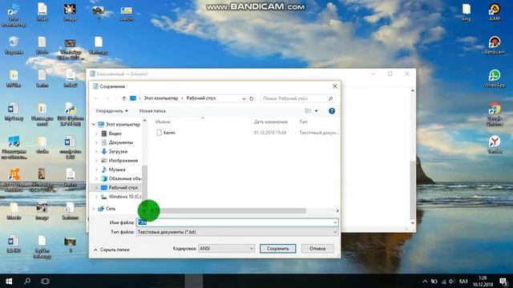Open the address bar history dropdown chevron

[x=244, y=98]
